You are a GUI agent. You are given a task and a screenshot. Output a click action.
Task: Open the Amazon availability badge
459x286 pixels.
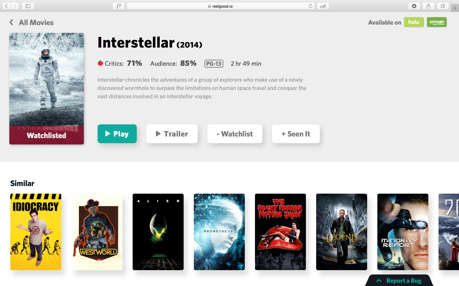pyautogui.click(x=437, y=22)
